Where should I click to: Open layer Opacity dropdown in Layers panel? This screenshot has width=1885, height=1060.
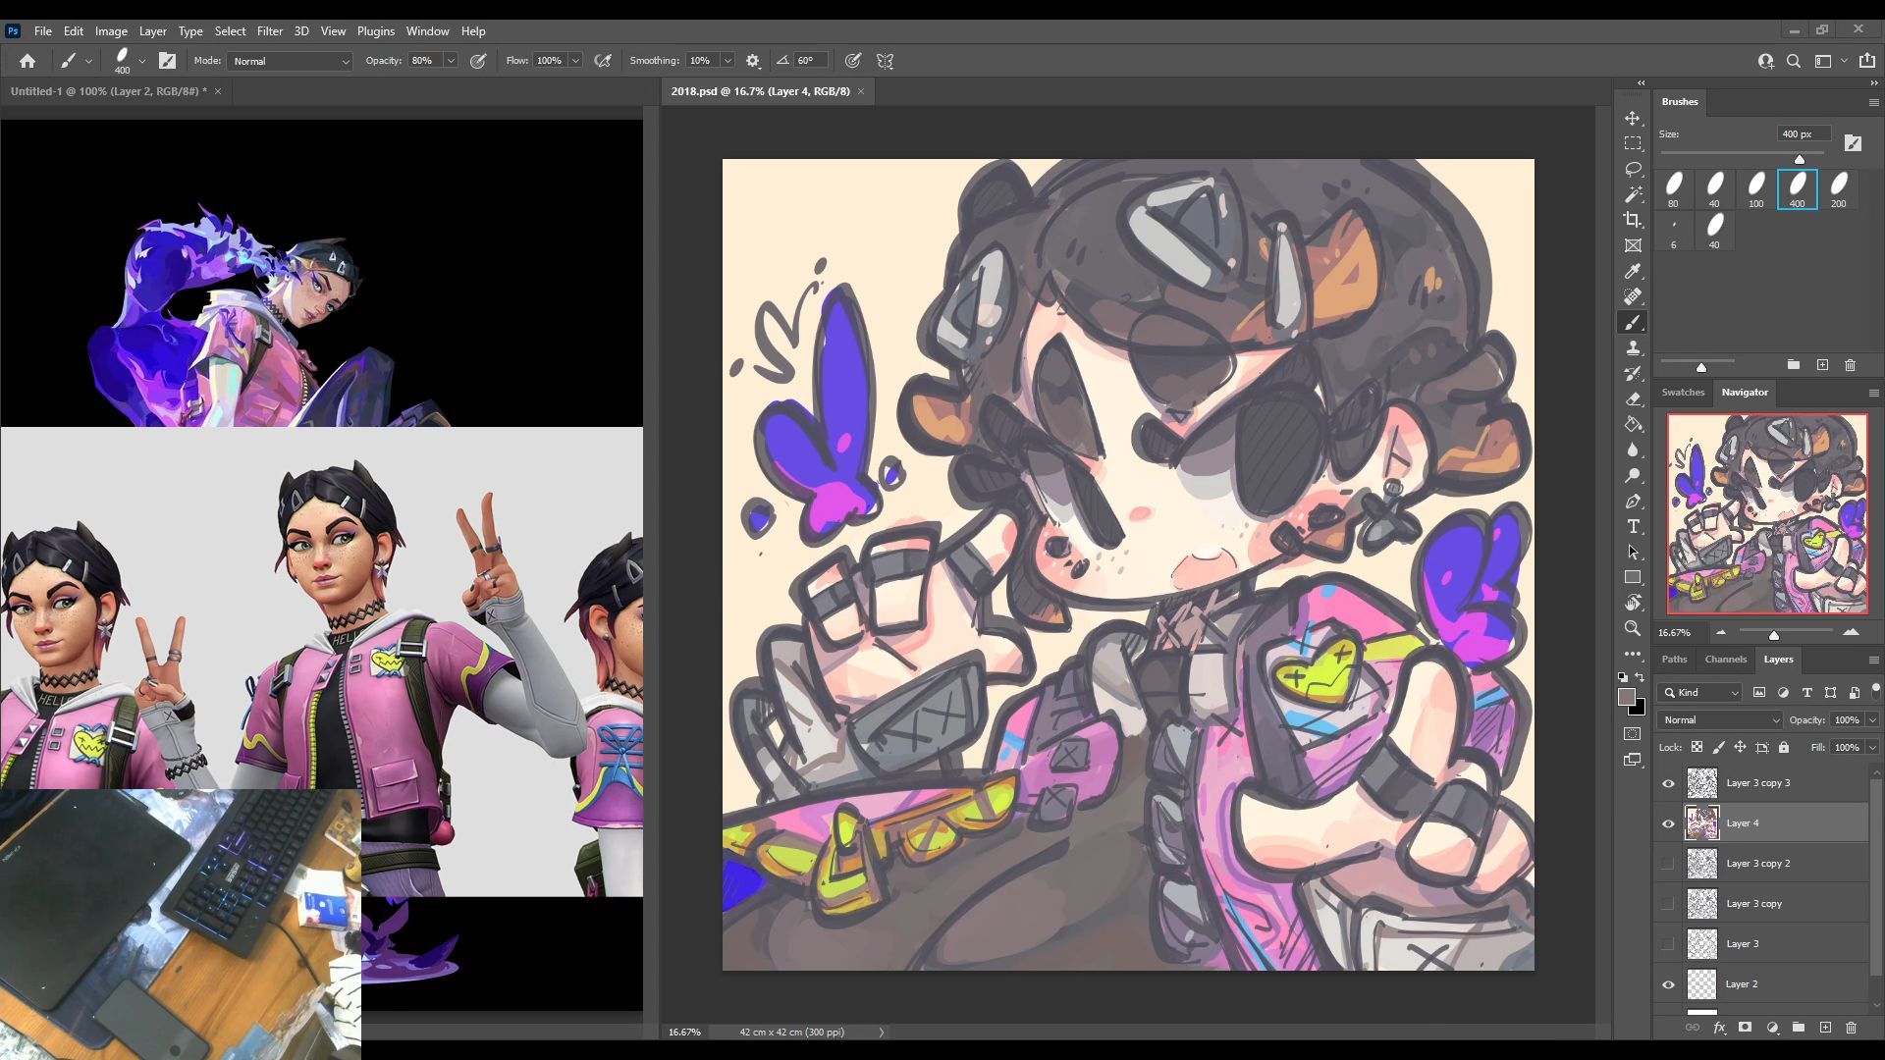click(x=1872, y=719)
